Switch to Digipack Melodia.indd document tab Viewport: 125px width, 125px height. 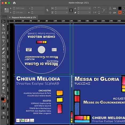click(24, 18)
